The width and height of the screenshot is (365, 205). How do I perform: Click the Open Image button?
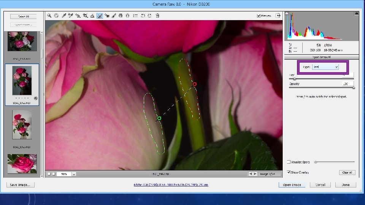tap(292, 185)
